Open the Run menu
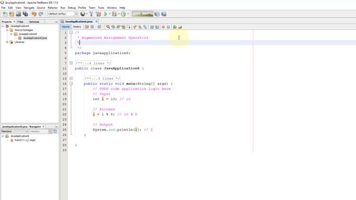Viewport: 356px width, 200px height. [x=63, y=8]
